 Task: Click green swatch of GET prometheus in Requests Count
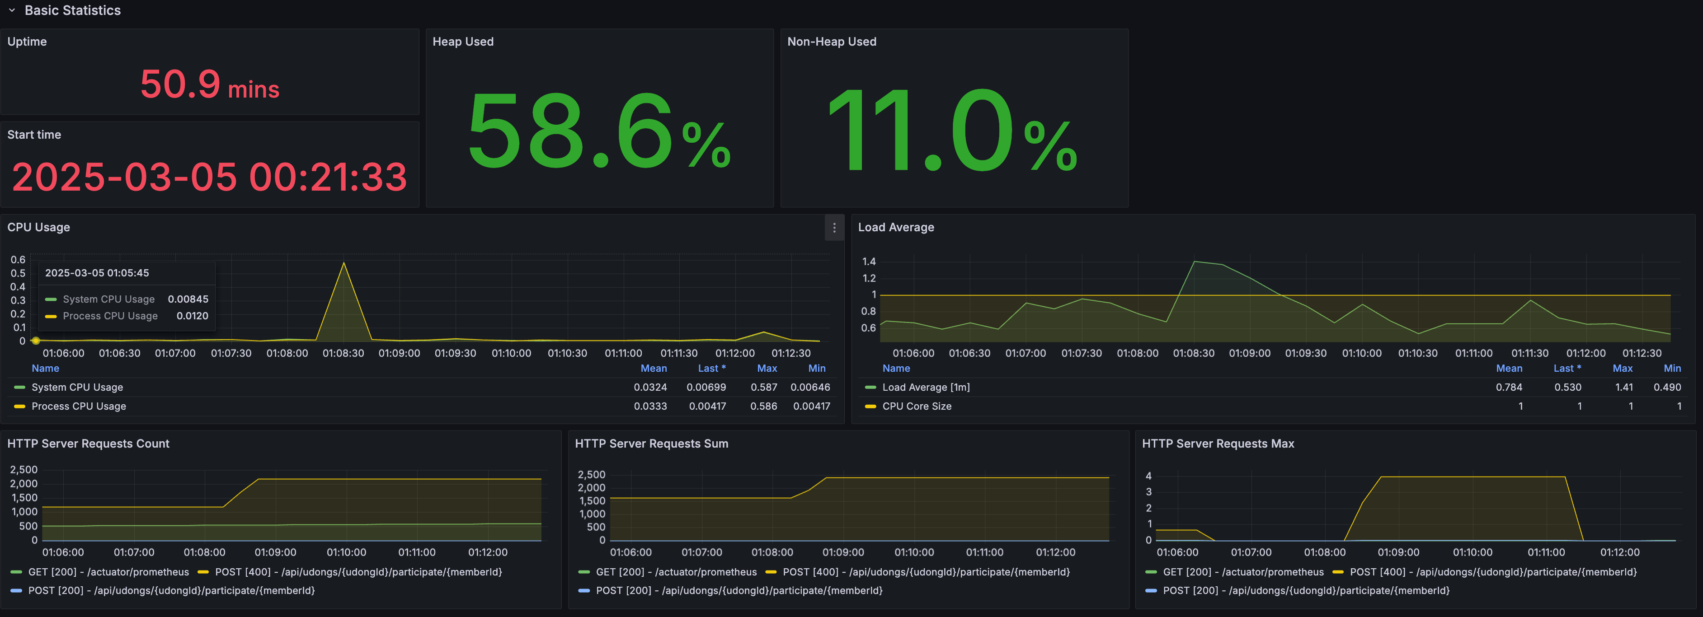click(x=17, y=572)
